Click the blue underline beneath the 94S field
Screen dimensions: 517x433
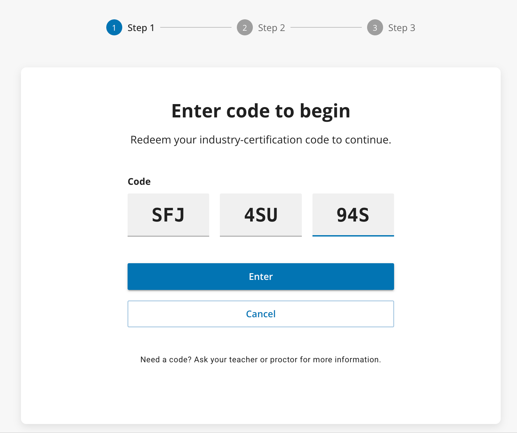click(x=353, y=236)
